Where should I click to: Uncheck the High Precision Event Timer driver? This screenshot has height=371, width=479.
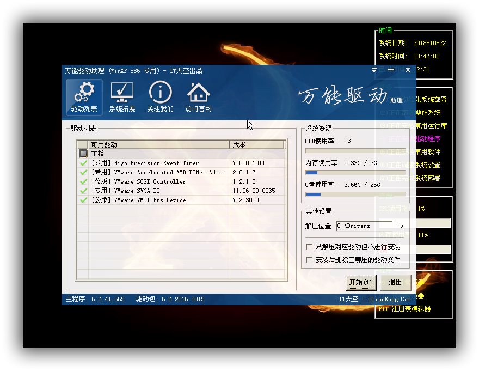(x=83, y=163)
